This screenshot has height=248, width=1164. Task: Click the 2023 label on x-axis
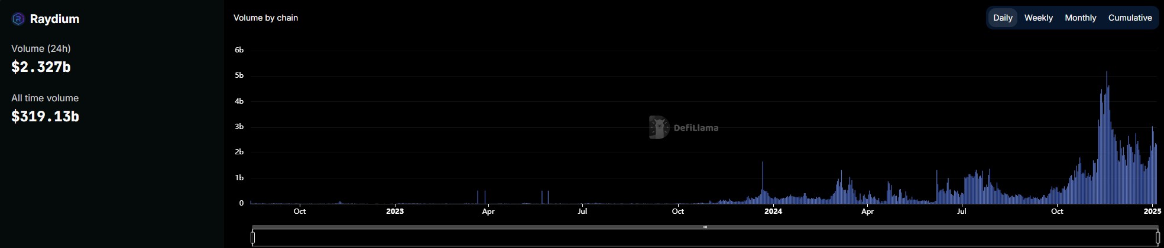pyautogui.click(x=395, y=211)
